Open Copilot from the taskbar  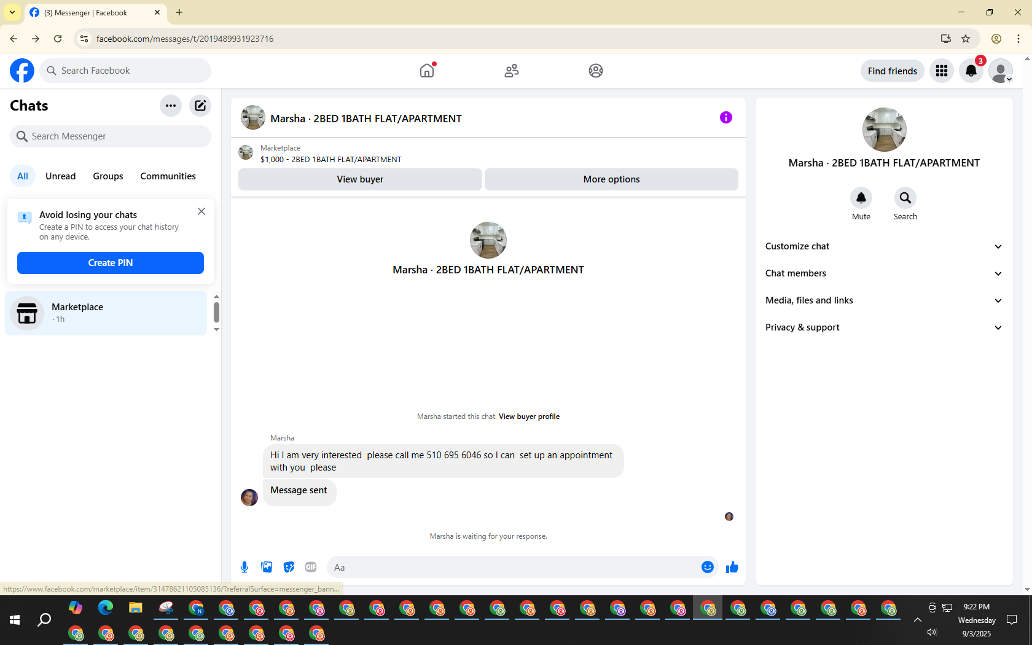tap(76, 608)
